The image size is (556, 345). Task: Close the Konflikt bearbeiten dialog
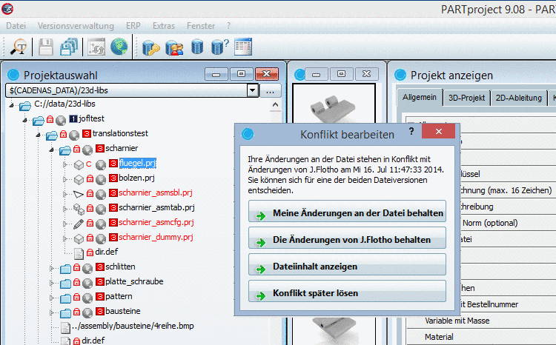[x=439, y=132]
